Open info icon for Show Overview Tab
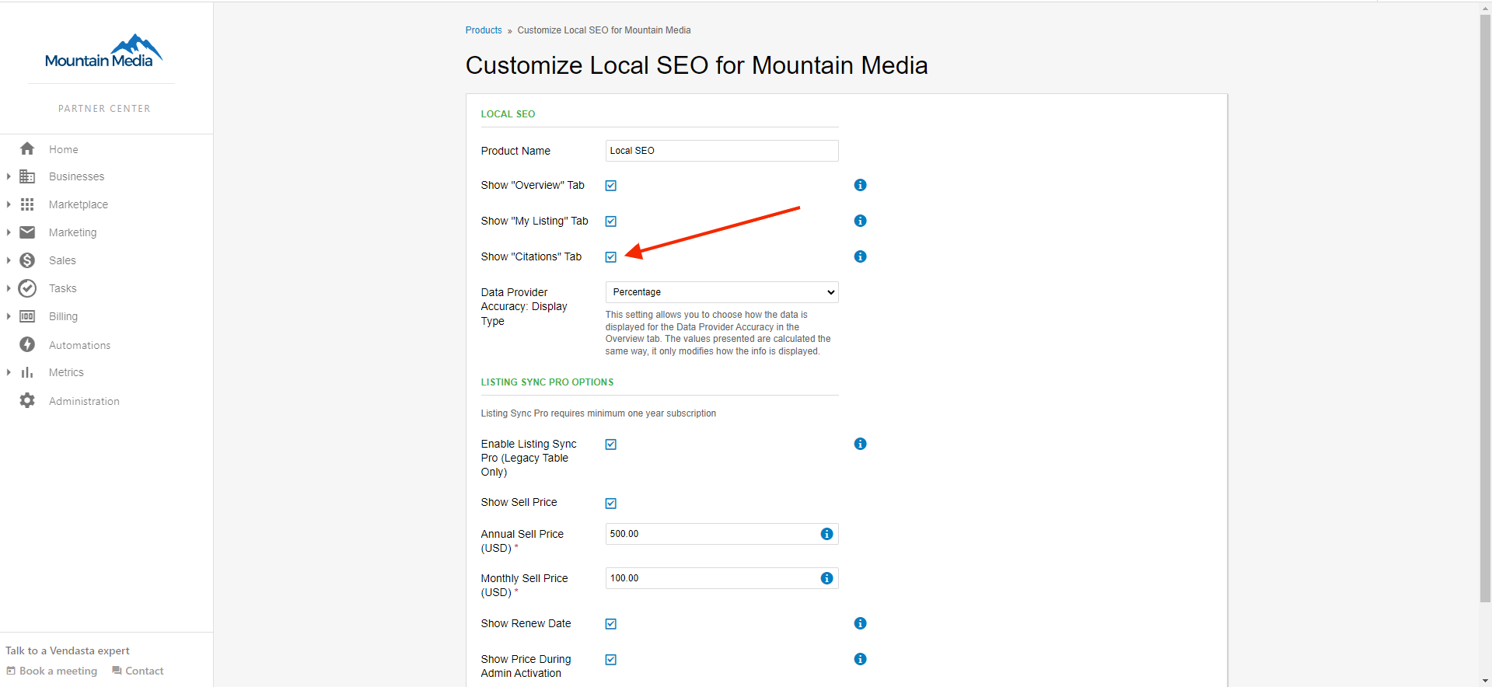The height and width of the screenshot is (687, 1492). pyautogui.click(x=860, y=185)
